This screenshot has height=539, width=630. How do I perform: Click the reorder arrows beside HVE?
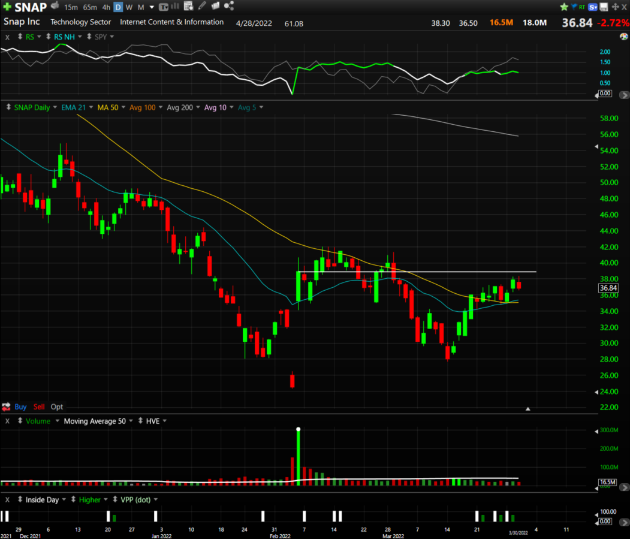(x=140, y=421)
